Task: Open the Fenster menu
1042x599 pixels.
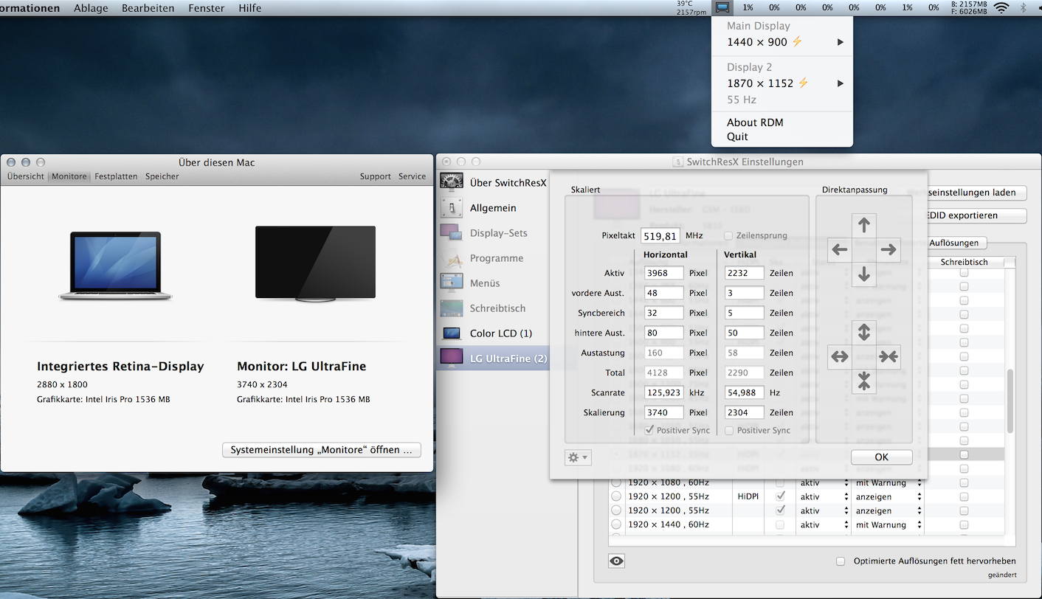Action: pos(207,8)
